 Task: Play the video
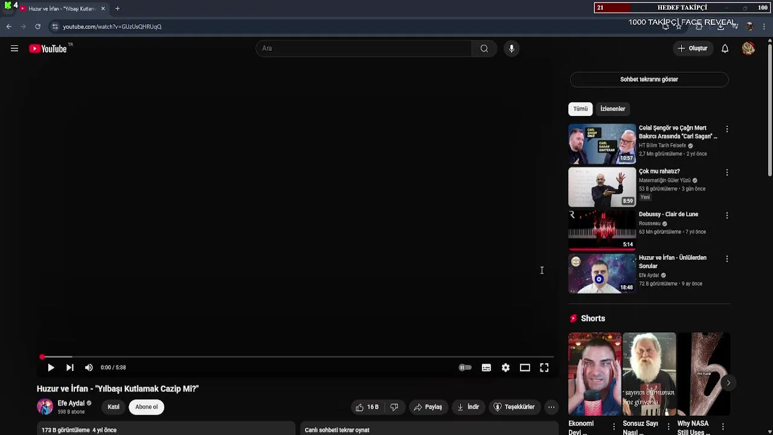tap(51, 367)
